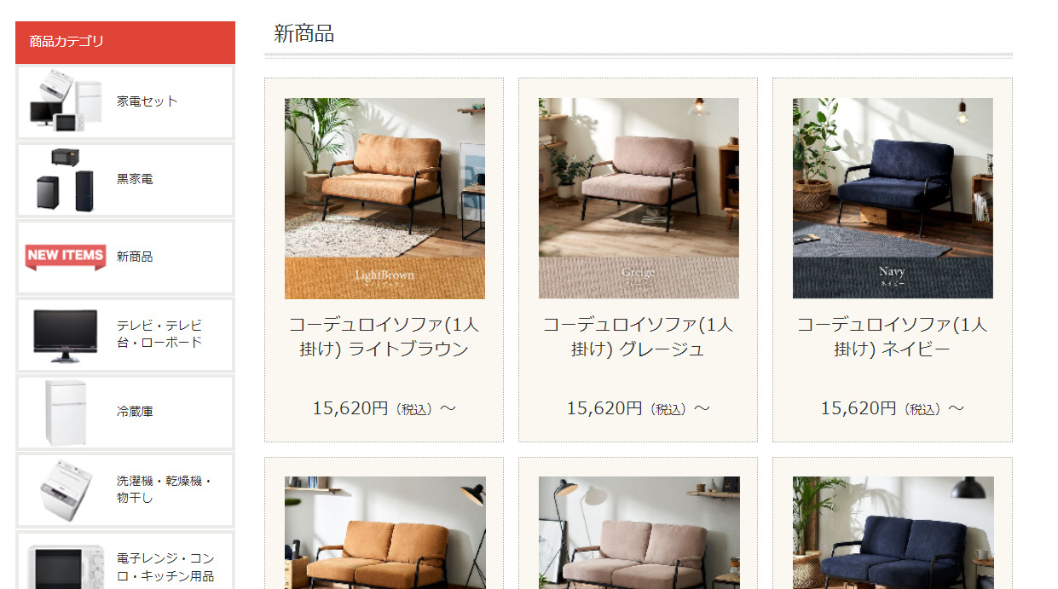The height and width of the screenshot is (589, 1058).
Task: View the Greige one-seater sofa image
Action: click(639, 199)
